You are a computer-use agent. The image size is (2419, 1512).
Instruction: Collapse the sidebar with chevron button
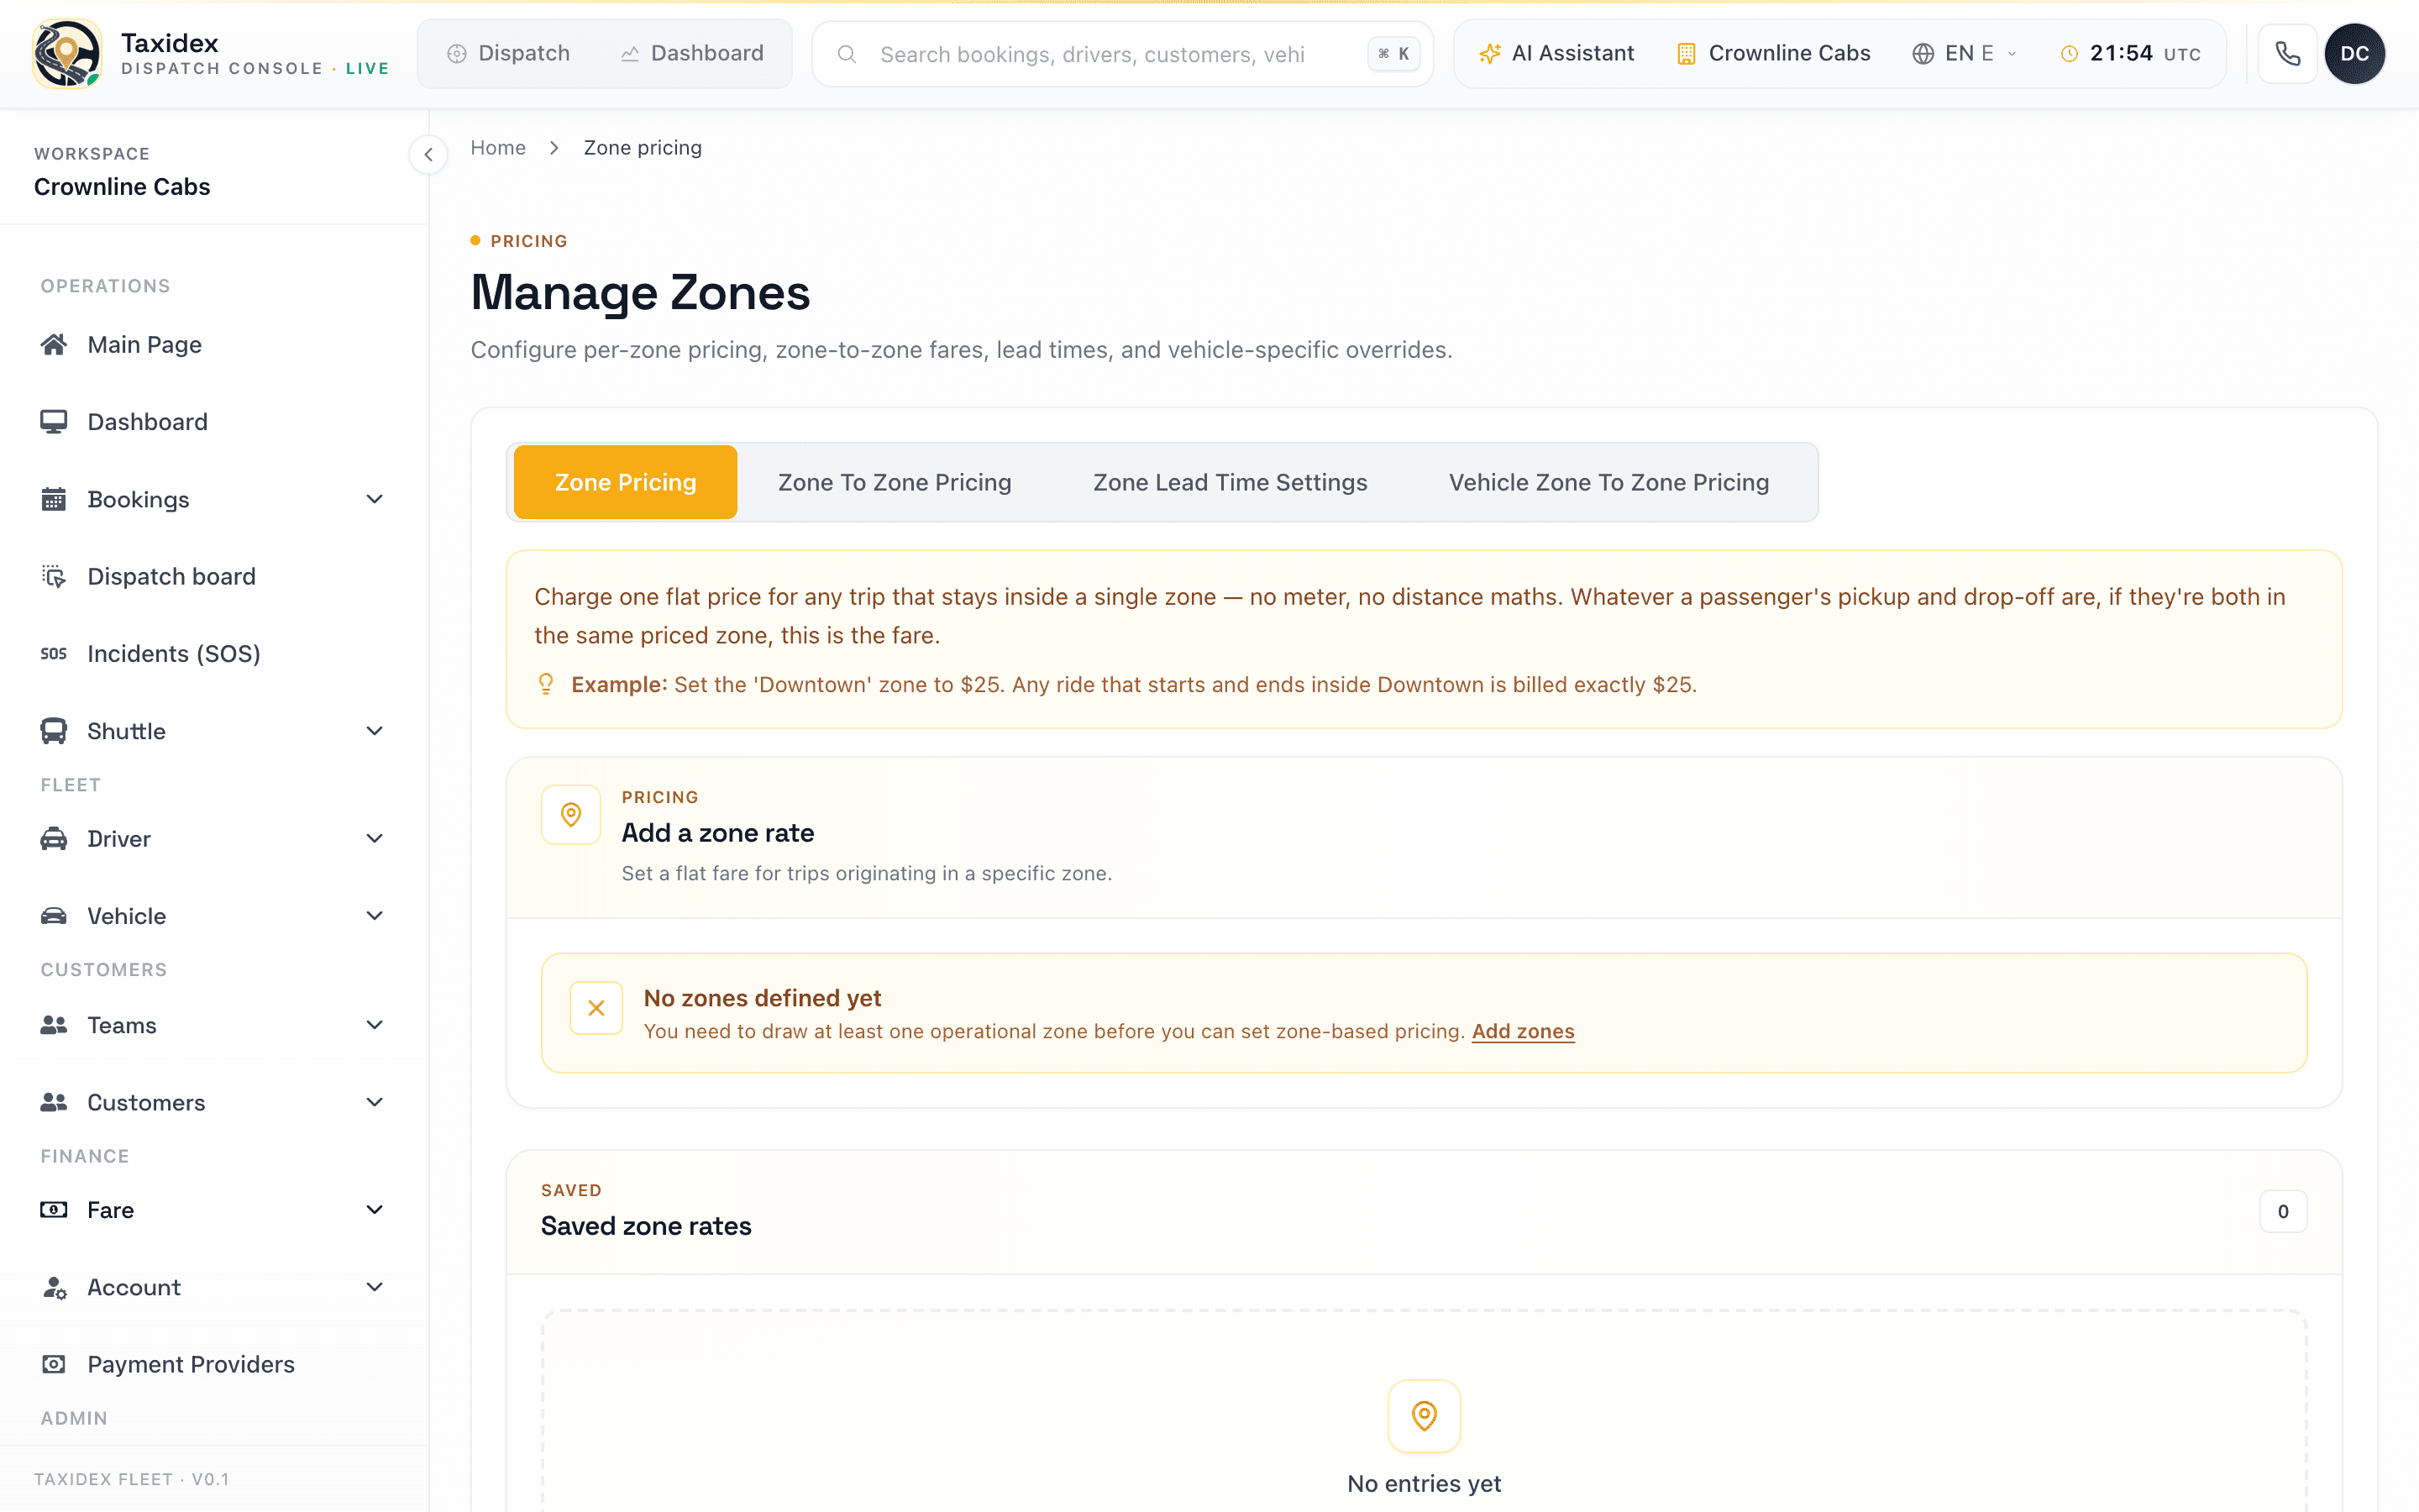429,155
